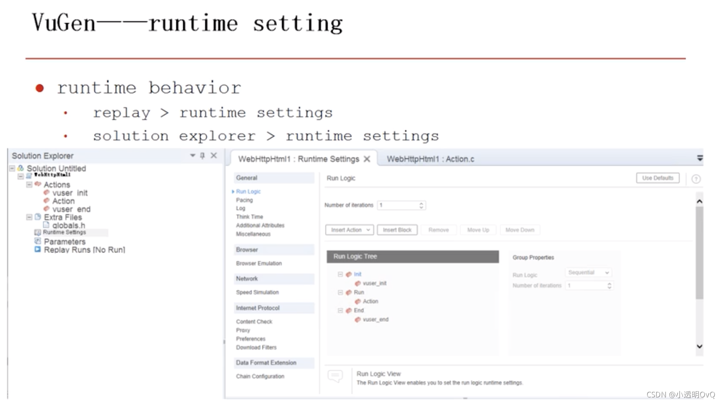Click the End node icon in Run Logic Tree
Screen dimensions: 721x403
pyautogui.click(x=349, y=310)
